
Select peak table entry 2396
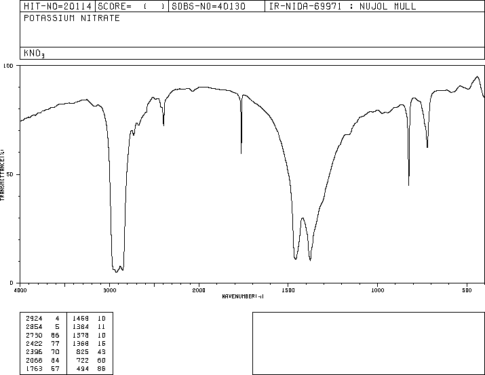(x=34, y=352)
